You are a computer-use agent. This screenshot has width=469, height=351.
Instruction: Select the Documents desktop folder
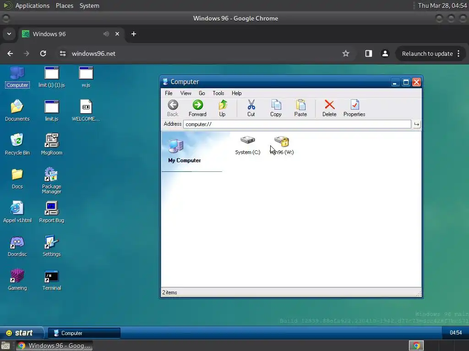(17, 111)
